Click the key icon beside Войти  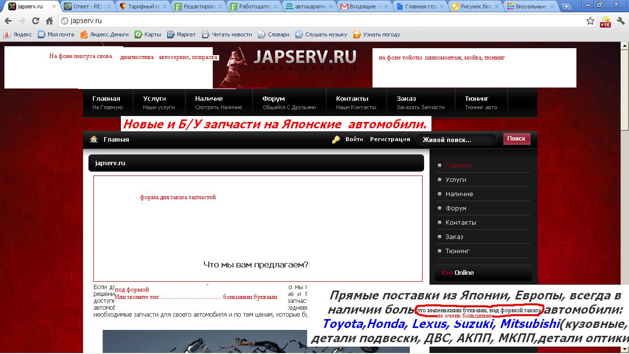(x=336, y=140)
